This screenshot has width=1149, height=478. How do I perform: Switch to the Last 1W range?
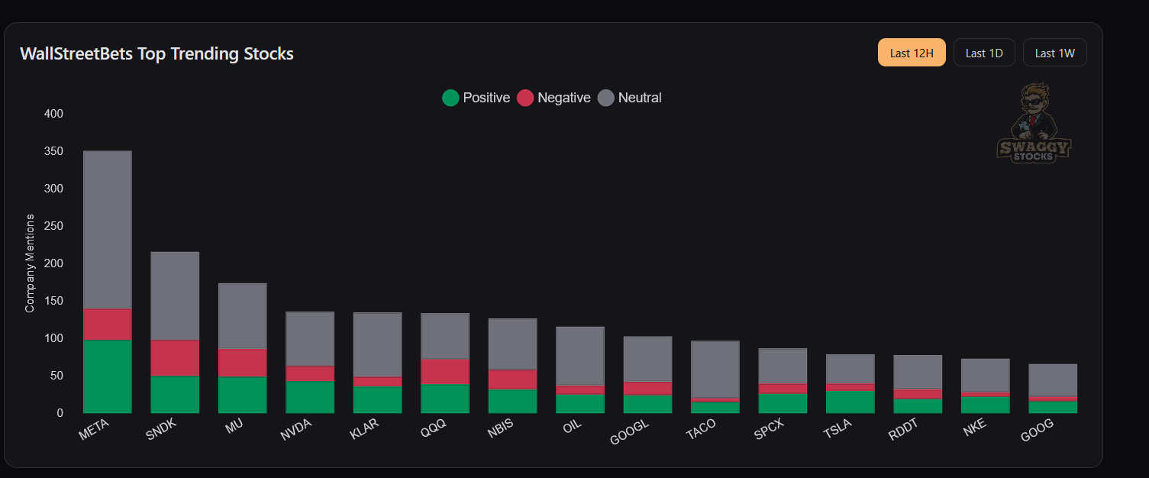pos(1054,53)
